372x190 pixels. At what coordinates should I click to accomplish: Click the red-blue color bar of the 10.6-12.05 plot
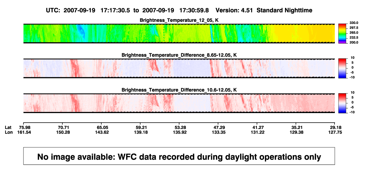point(342,103)
